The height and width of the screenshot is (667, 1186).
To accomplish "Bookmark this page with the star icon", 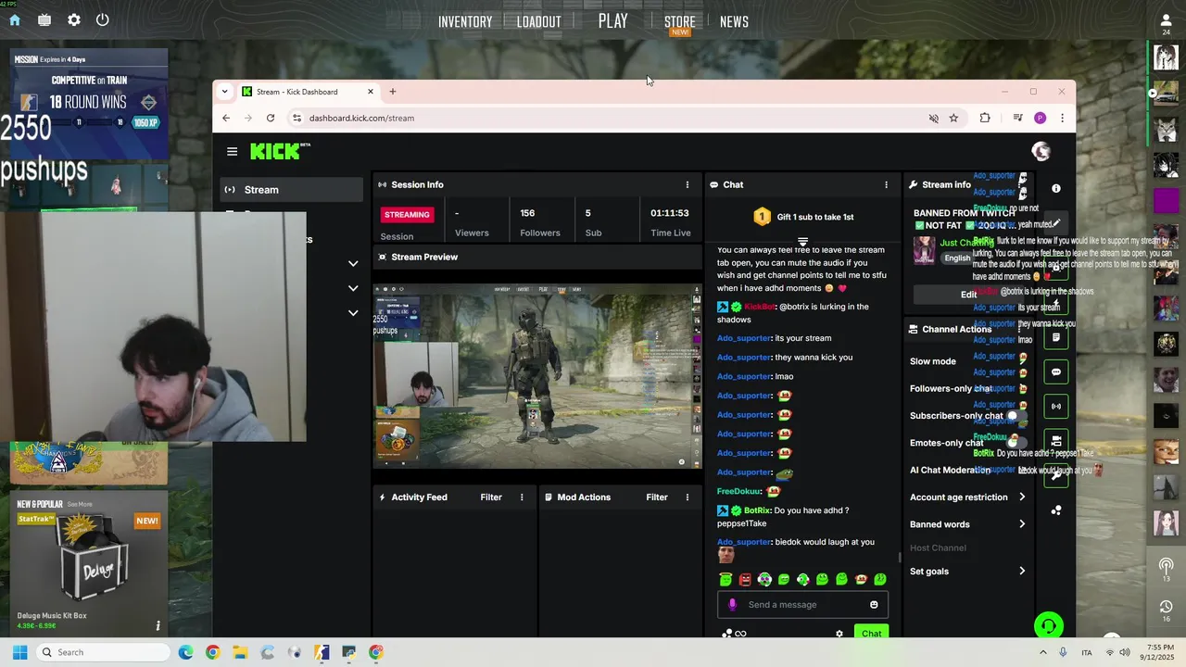I will 953,118.
